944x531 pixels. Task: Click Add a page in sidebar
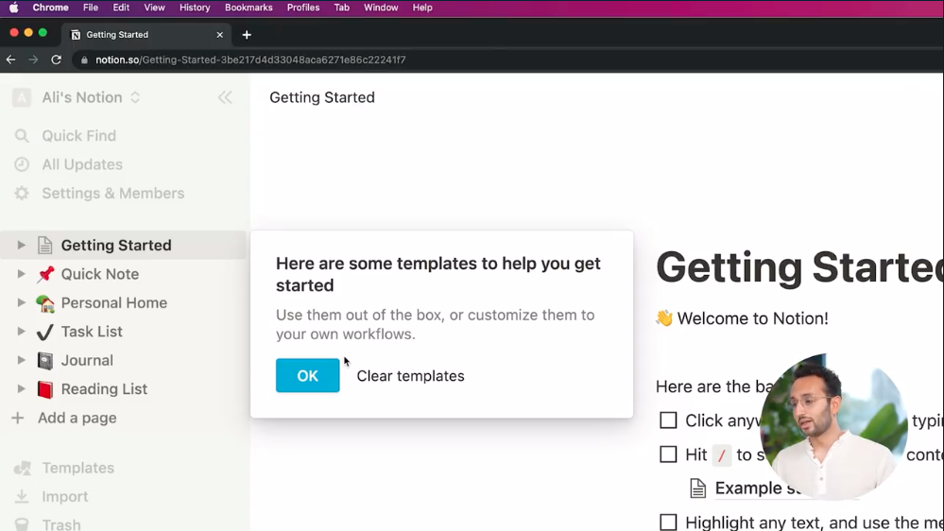[x=77, y=418]
